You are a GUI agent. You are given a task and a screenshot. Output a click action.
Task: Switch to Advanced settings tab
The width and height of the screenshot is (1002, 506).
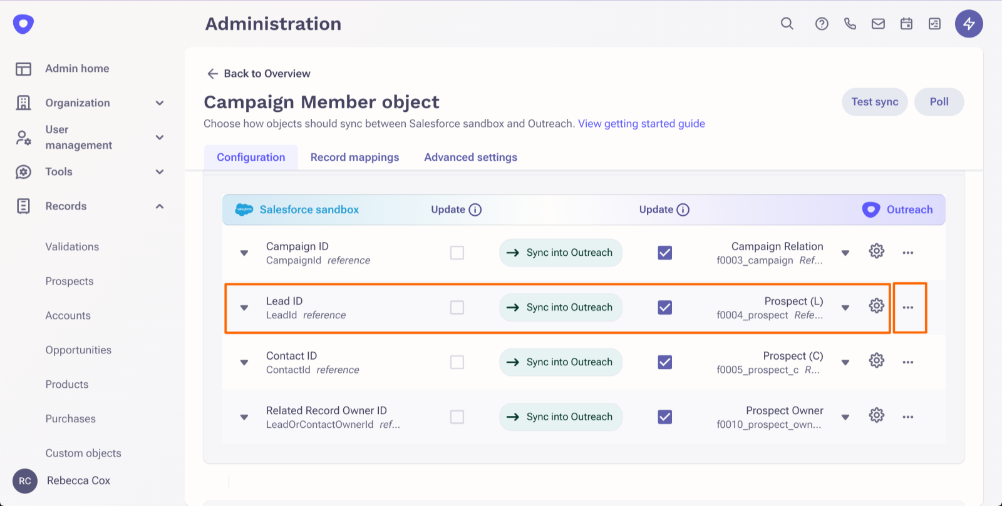[470, 158]
